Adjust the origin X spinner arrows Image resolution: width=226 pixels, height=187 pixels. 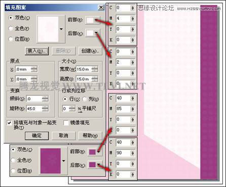tap(34, 69)
